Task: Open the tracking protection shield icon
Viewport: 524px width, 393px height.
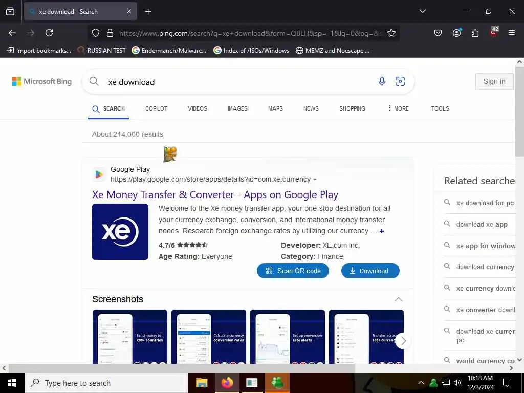Action: [x=96, y=33]
